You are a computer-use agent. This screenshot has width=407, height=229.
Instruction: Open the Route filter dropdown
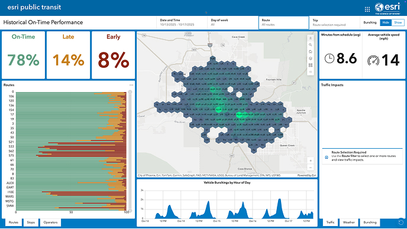point(284,22)
